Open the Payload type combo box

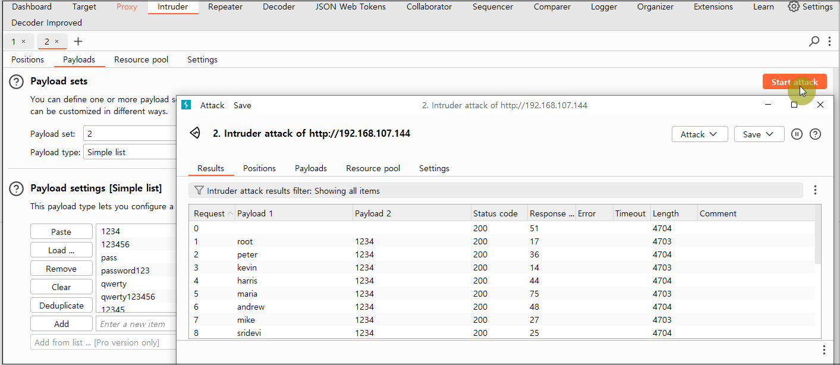click(x=130, y=152)
